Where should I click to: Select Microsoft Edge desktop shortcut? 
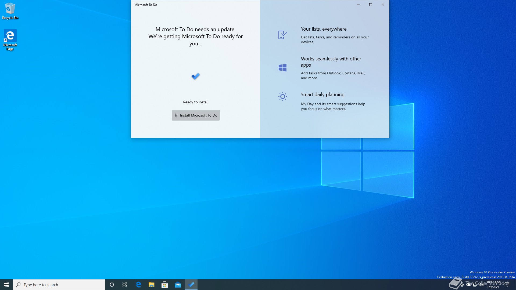tap(10, 40)
